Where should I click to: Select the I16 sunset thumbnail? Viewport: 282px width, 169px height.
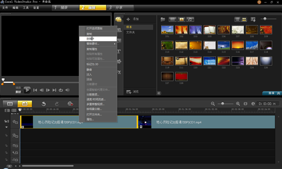tap(238, 45)
